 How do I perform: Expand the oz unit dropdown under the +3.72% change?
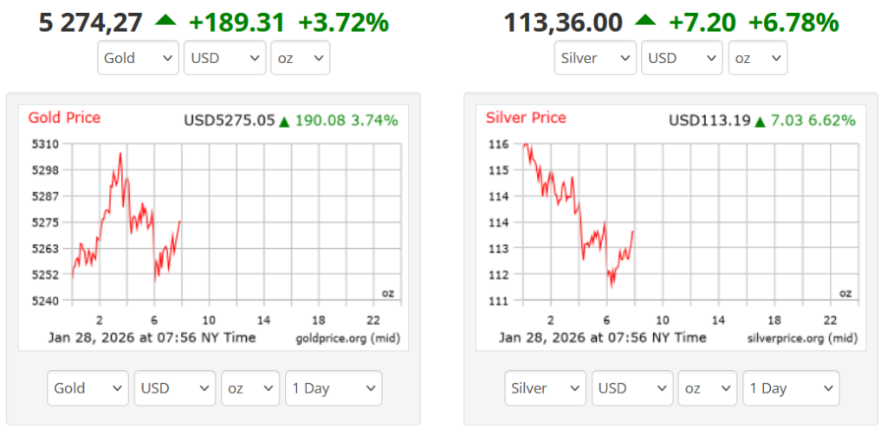(300, 58)
